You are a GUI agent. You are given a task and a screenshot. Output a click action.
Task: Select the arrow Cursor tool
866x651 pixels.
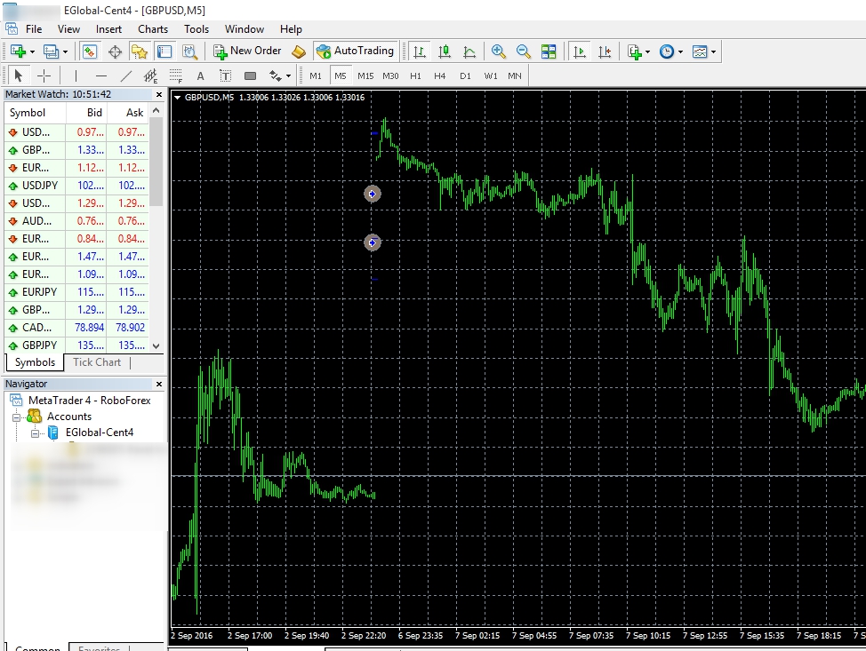click(x=18, y=75)
